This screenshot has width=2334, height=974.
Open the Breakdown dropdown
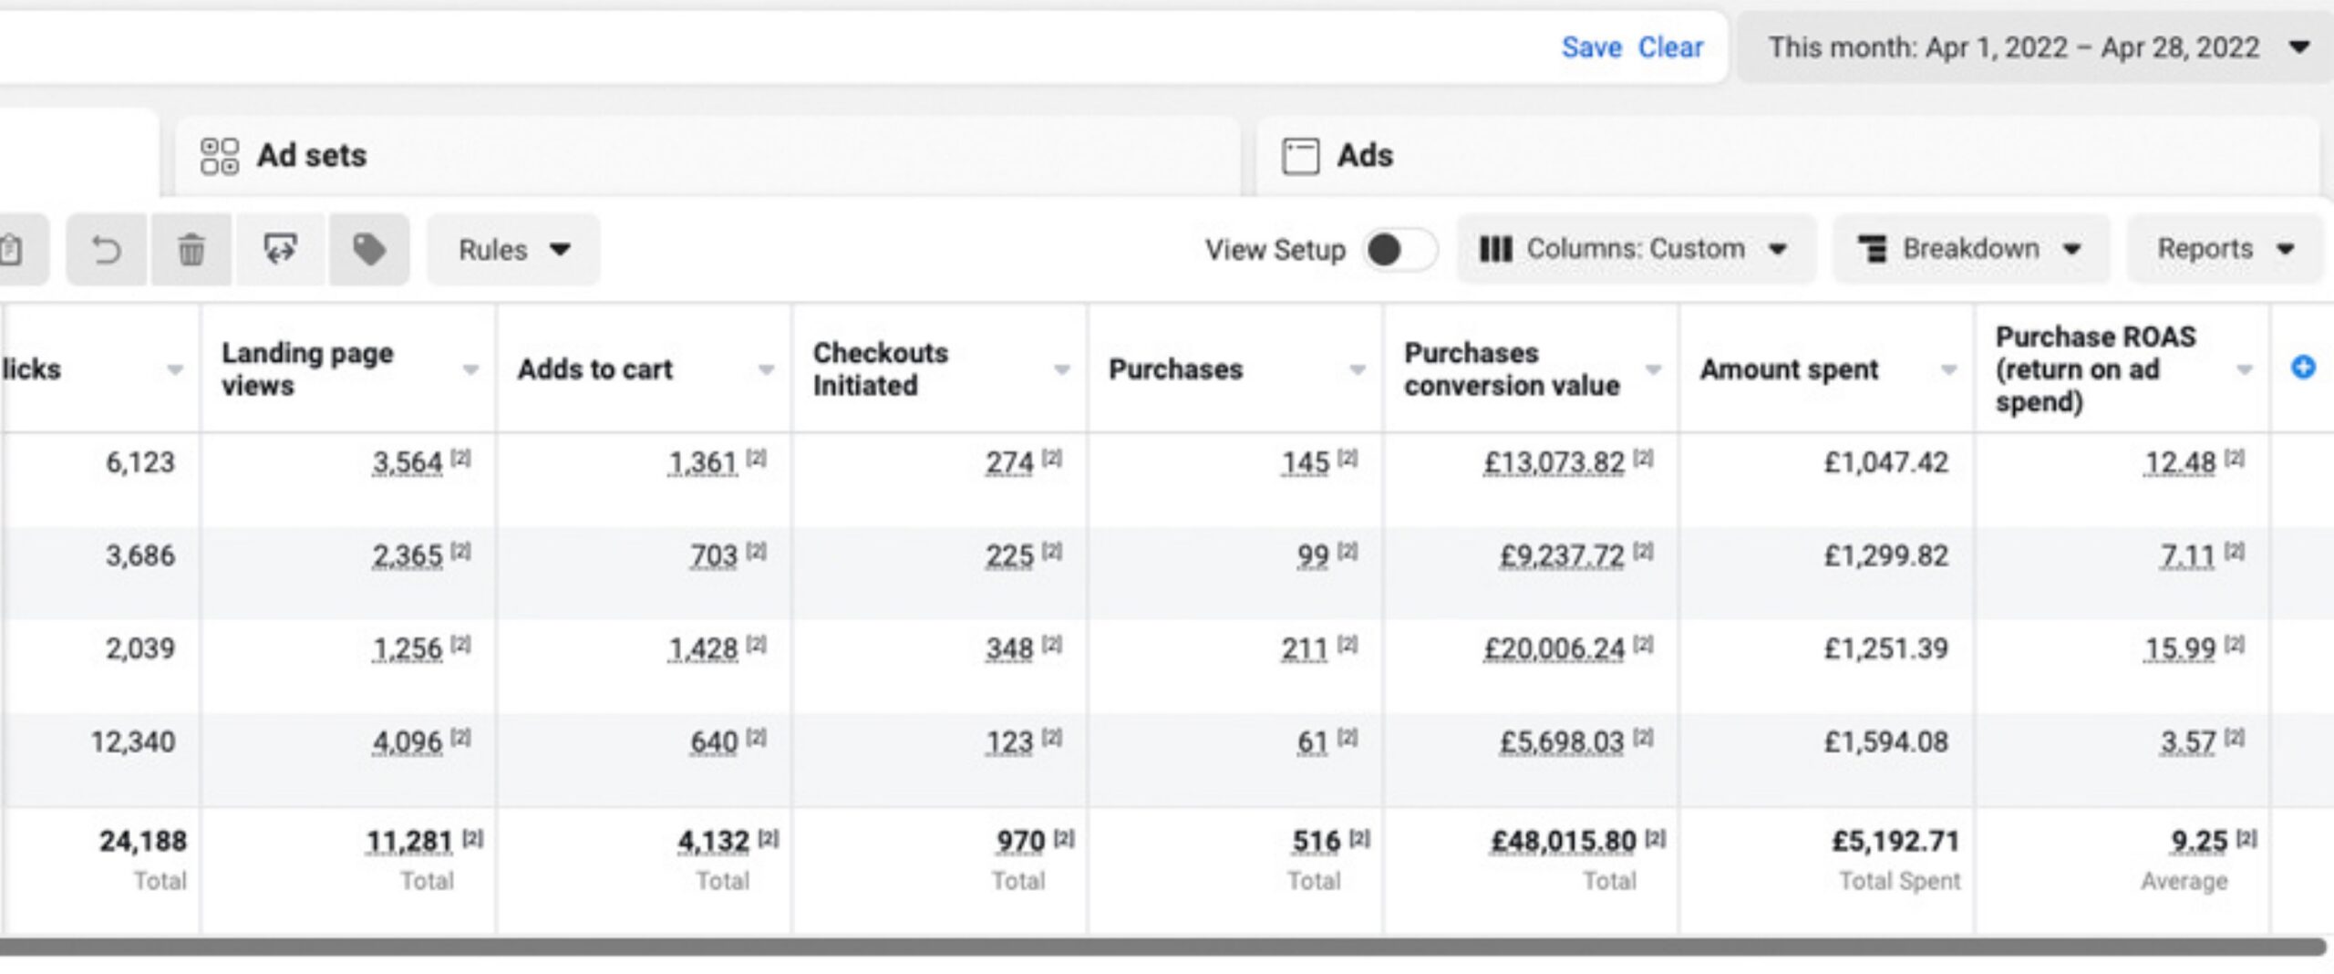pos(1971,249)
